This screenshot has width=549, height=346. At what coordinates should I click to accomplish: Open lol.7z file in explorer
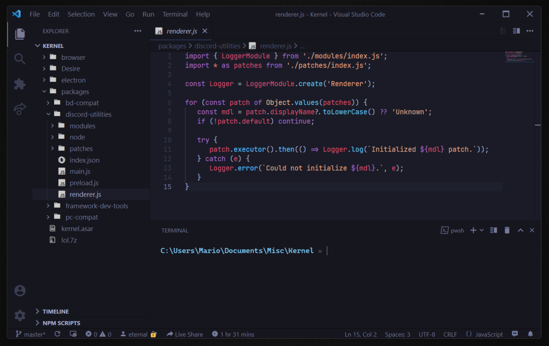point(91,240)
